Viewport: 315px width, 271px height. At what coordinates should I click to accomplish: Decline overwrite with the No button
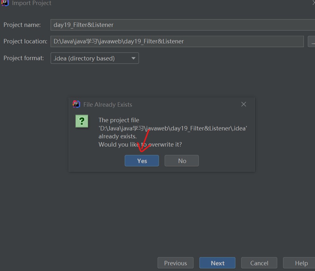182,161
